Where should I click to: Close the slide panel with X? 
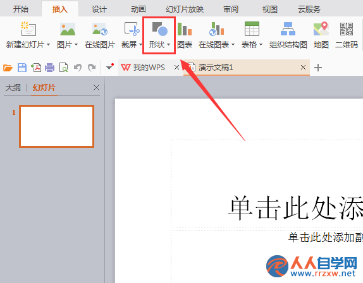coord(96,88)
